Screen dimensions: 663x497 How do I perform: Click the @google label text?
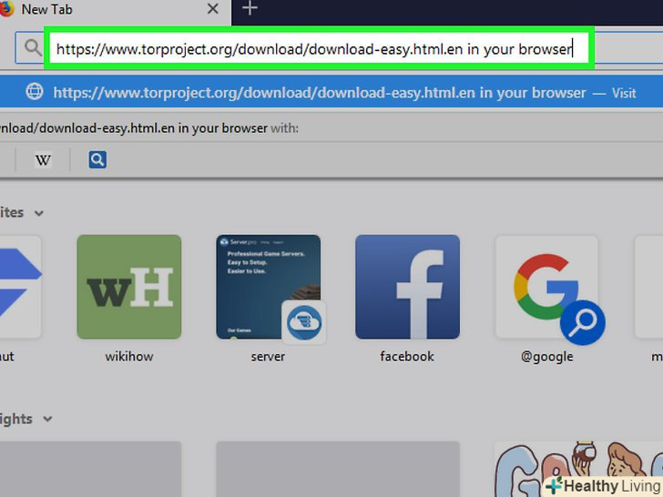click(547, 357)
